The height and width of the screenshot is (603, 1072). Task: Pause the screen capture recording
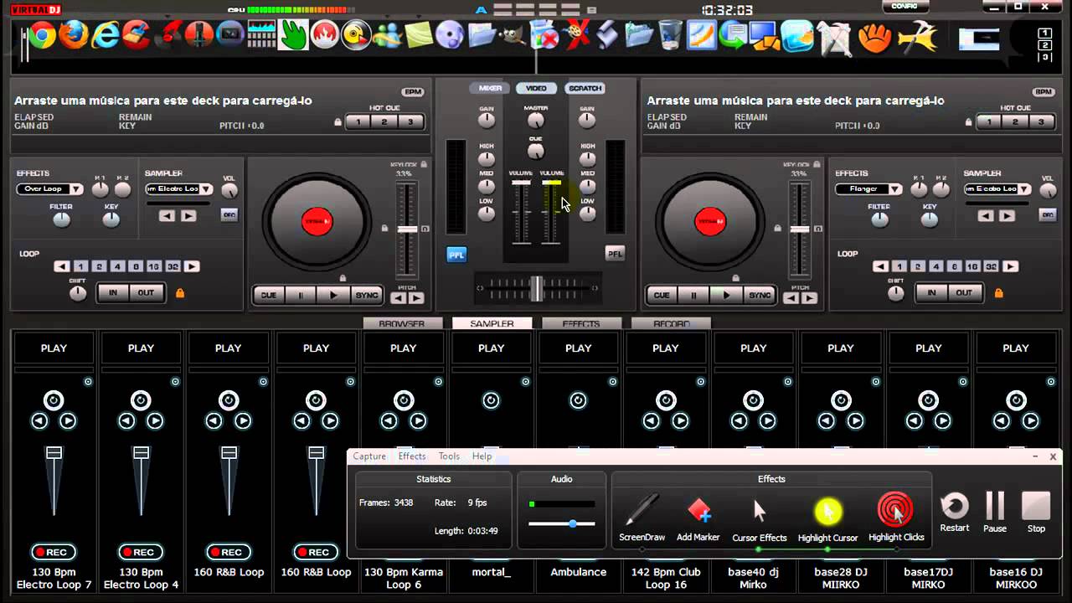click(994, 506)
